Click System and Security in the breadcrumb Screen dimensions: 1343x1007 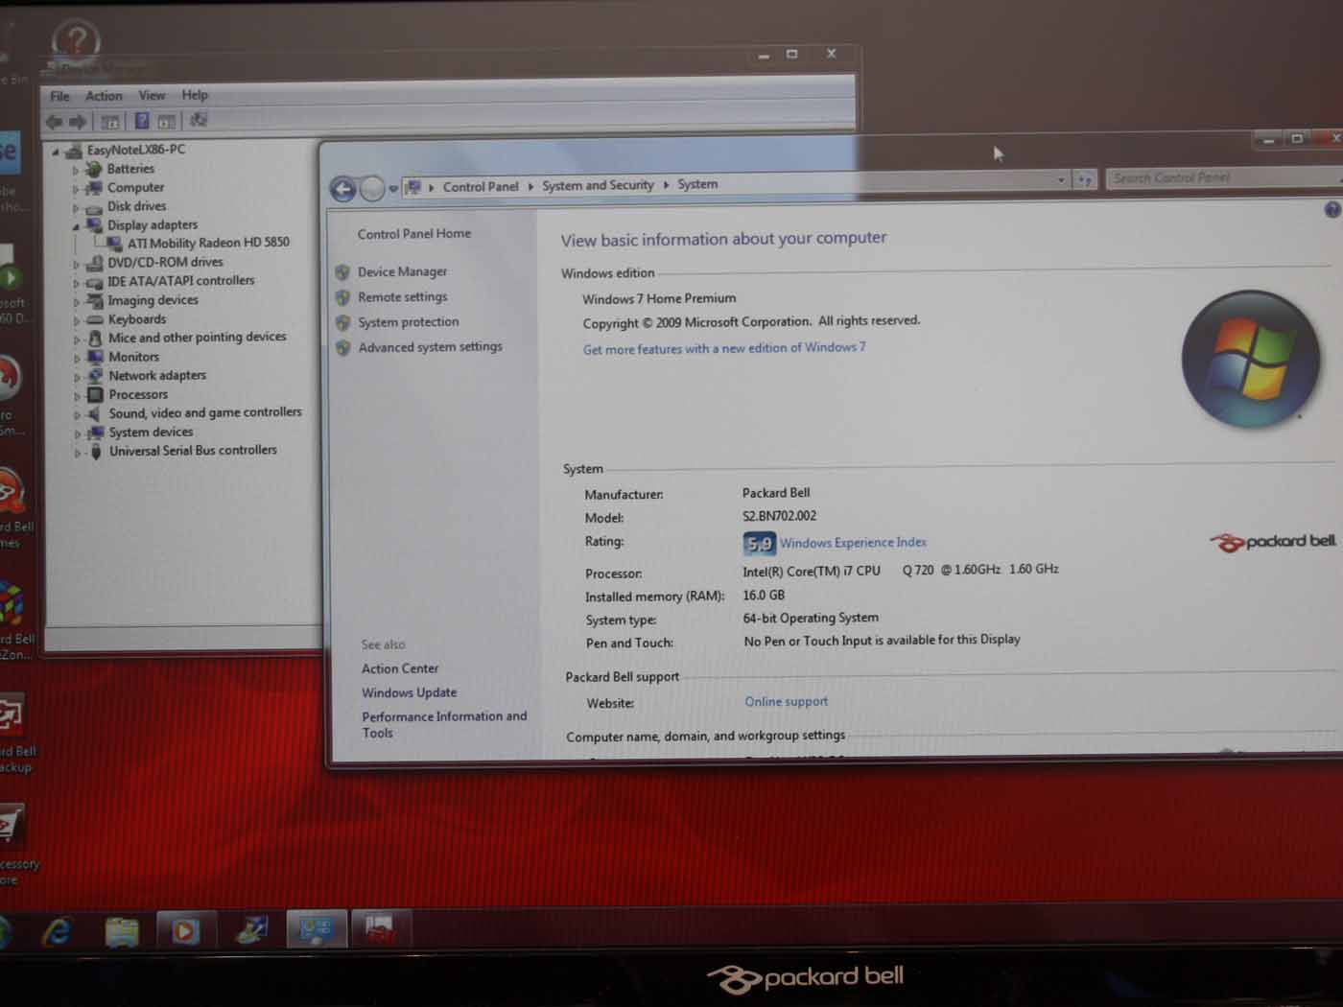click(598, 185)
